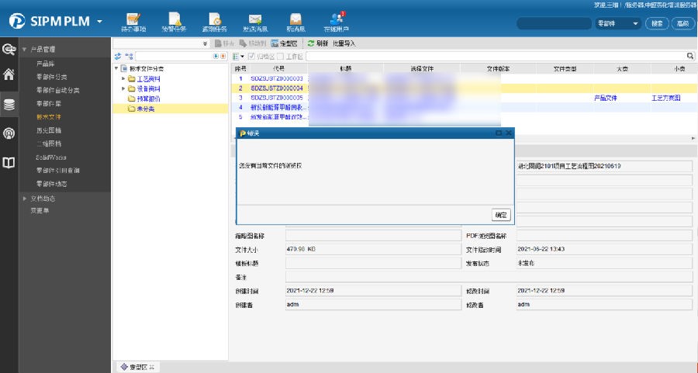Viewport: 698px width, 373px height.
Task: Click the 高级 advanced search button
Action: pyautogui.click(x=682, y=24)
